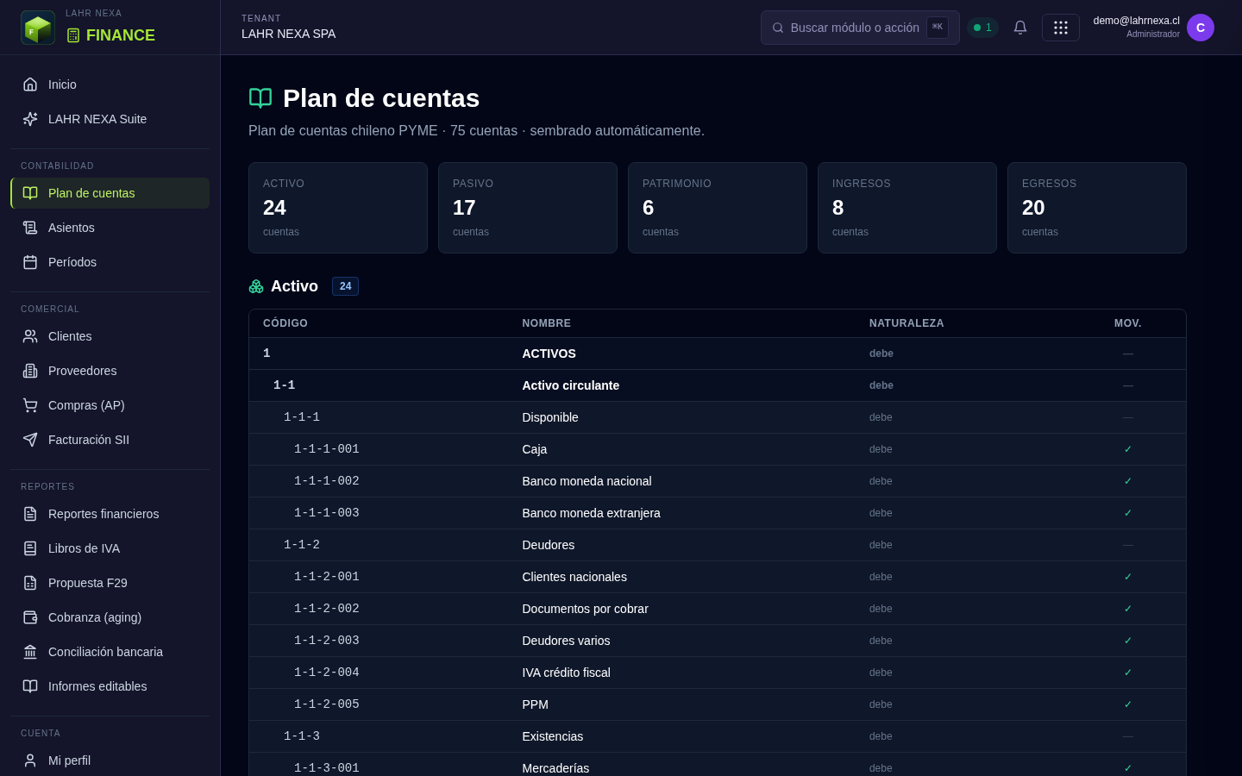Click the ACTIVO 24 cuentas card

point(338,208)
